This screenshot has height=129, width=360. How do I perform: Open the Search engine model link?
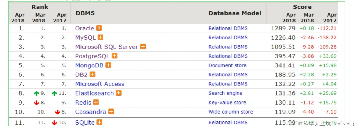click(x=225, y=93)
